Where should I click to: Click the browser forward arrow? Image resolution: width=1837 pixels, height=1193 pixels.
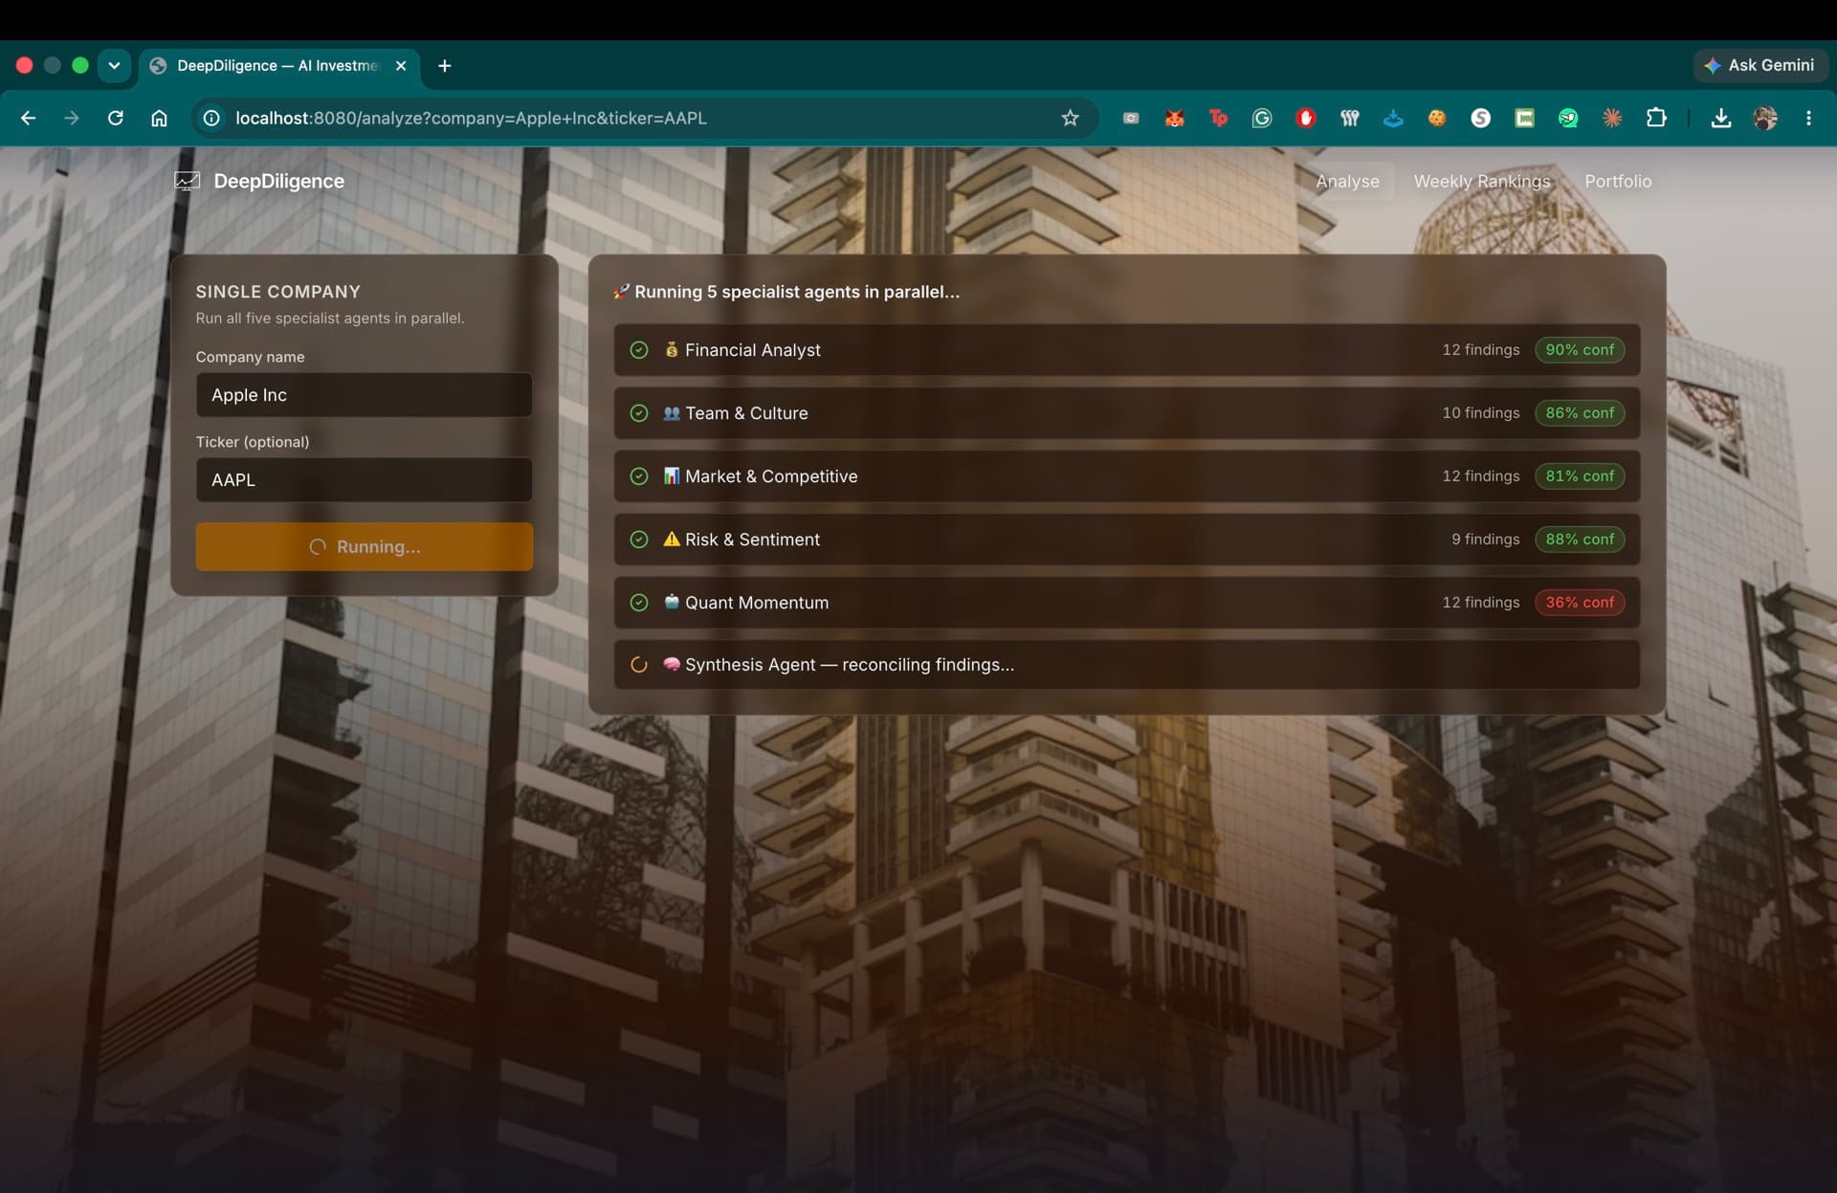point(71,118)
